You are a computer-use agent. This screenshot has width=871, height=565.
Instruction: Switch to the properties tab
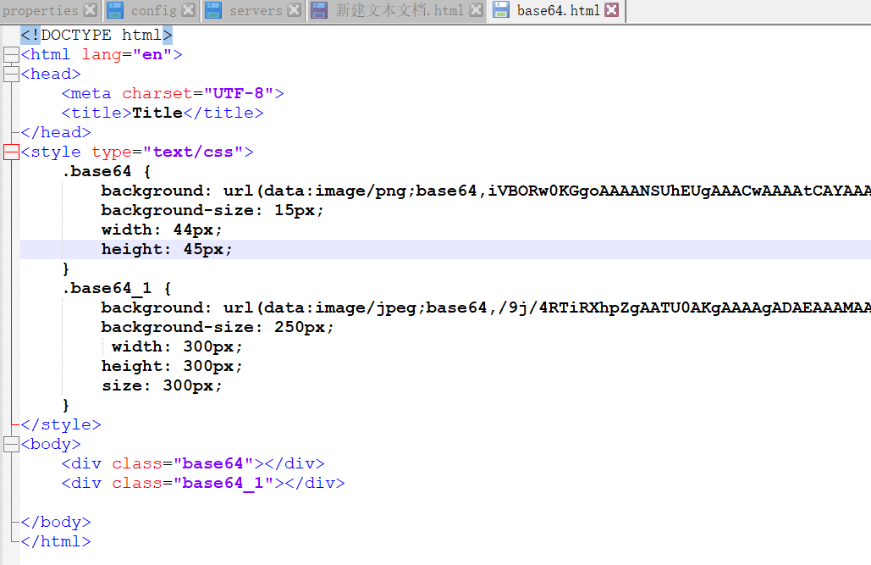coord(42,11)
